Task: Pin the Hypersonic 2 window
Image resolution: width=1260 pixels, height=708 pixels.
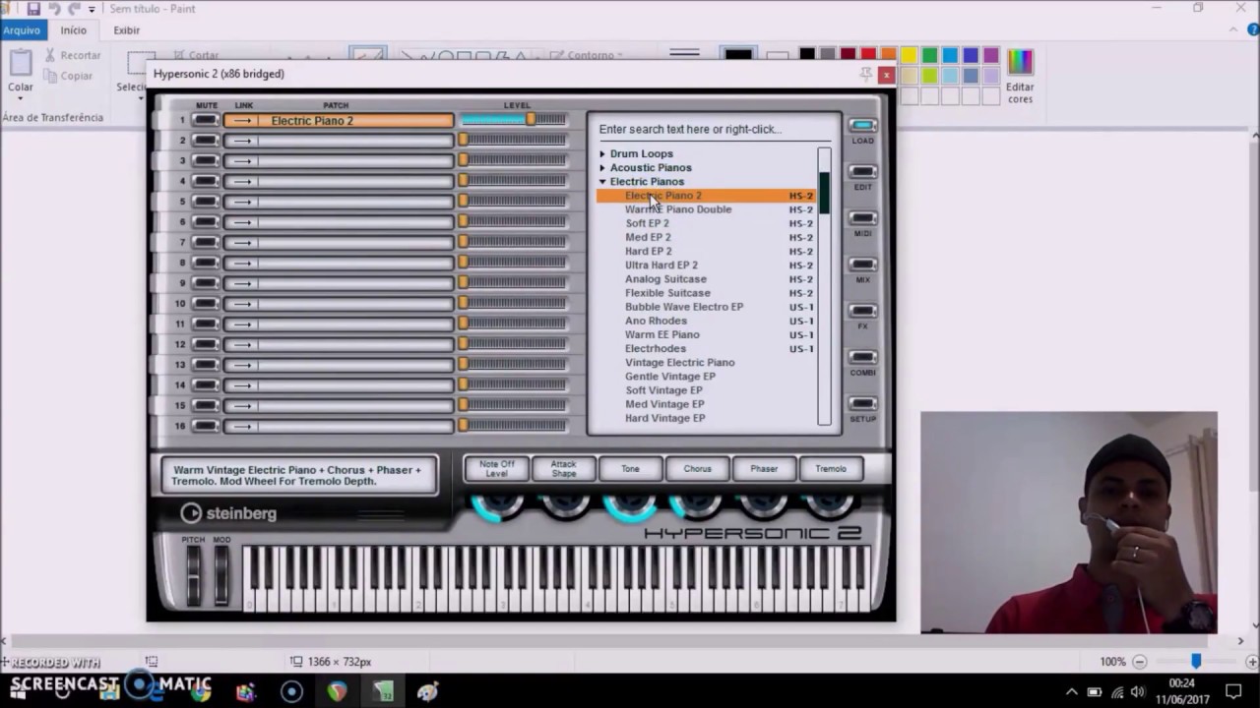Action: (866, 74)
